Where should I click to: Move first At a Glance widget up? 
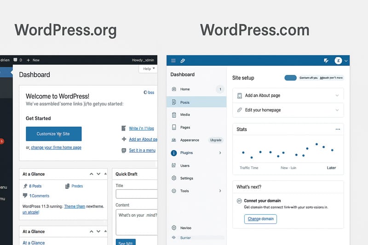click(91, 174)
